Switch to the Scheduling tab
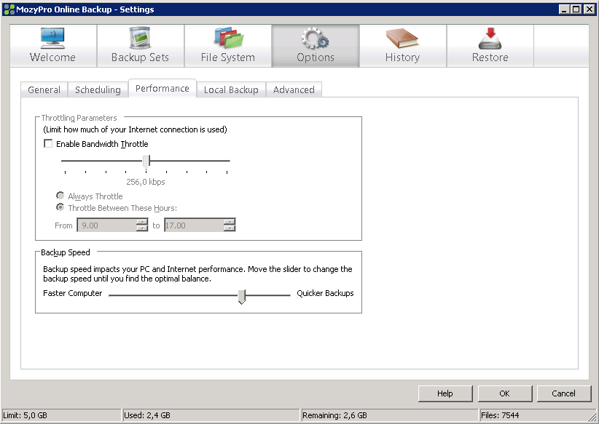The image size is (599, 424). (98, 89)
